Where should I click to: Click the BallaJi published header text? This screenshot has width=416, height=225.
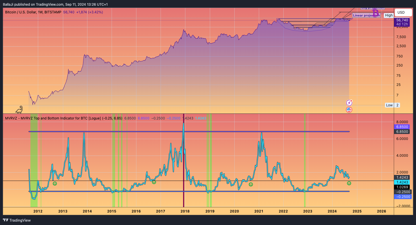(x=55, y=4)
